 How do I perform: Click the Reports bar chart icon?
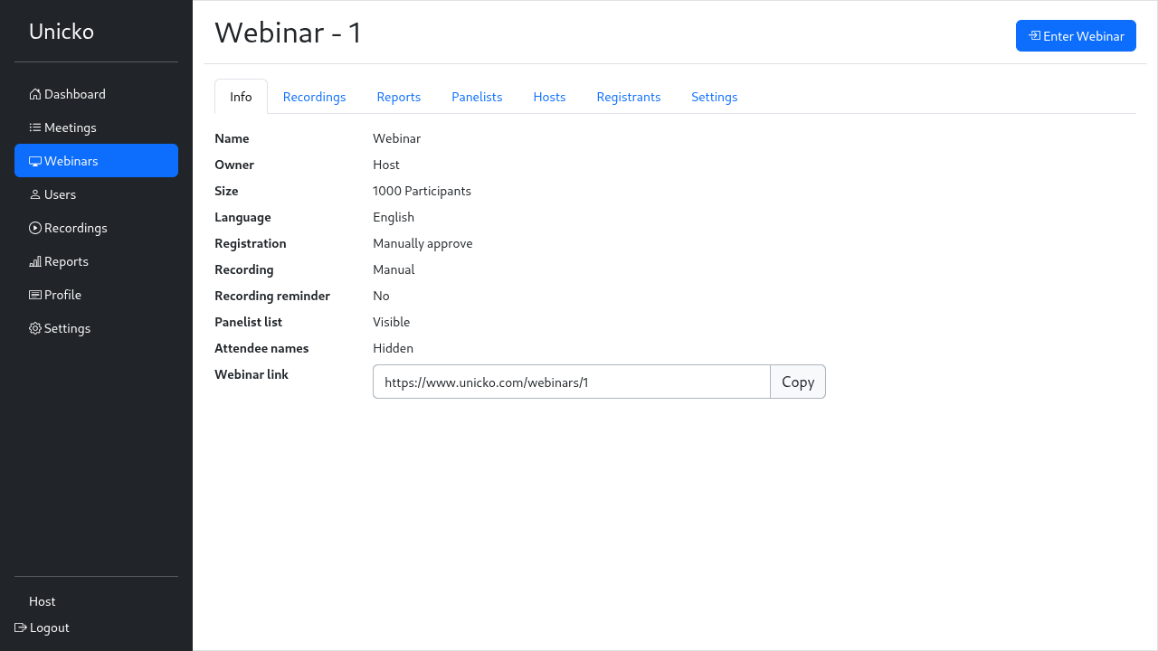[35, 261]
